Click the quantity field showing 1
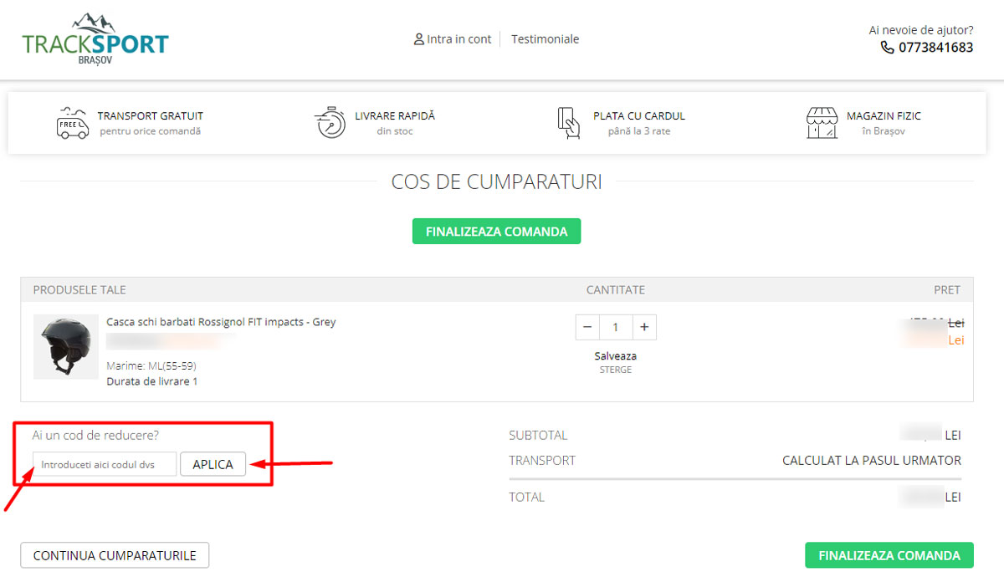 616,327
